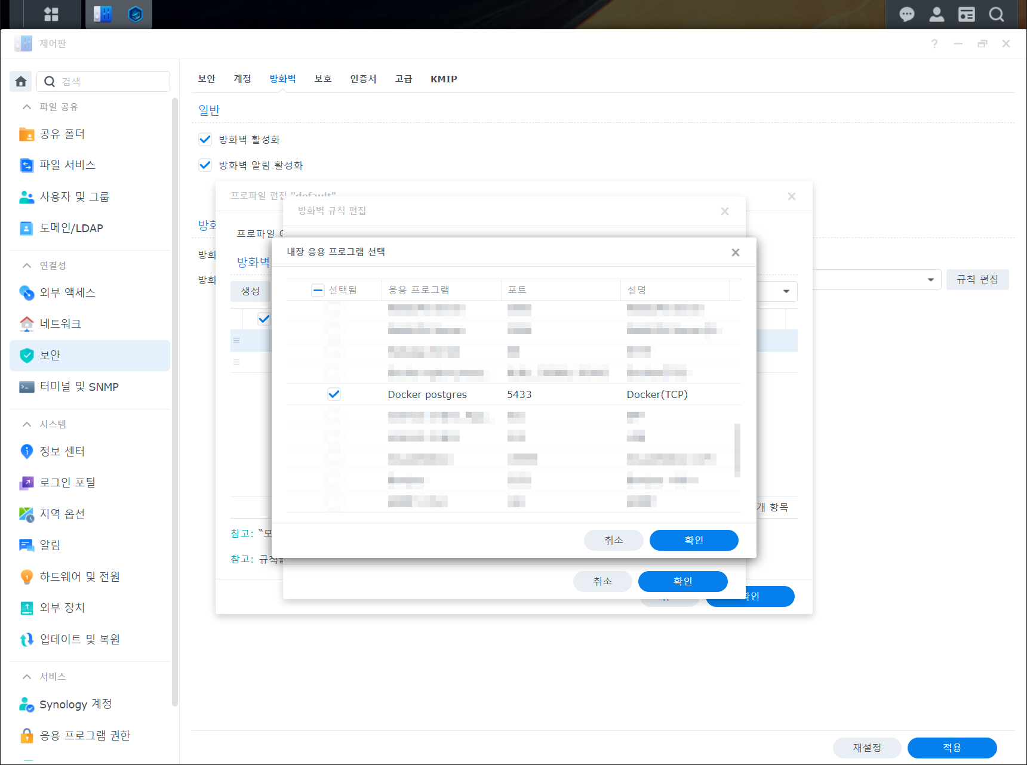Go to Control Panel home icon
The width and height of the screenshot is (1027, 765).
click(21, 81)
